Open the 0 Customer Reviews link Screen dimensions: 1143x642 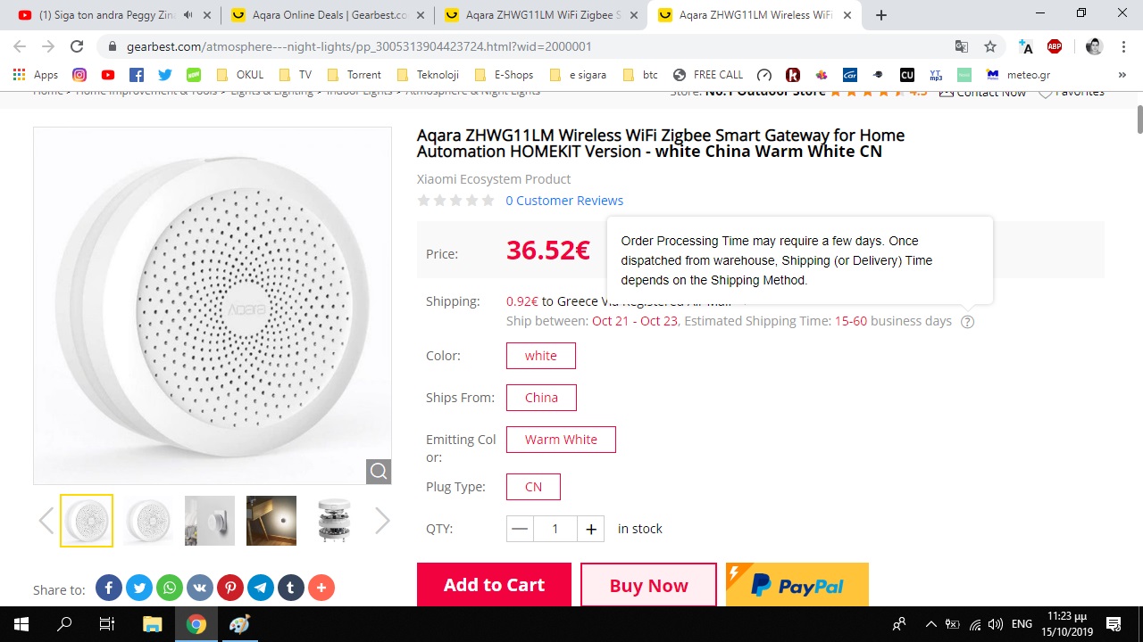pos(564,201)
